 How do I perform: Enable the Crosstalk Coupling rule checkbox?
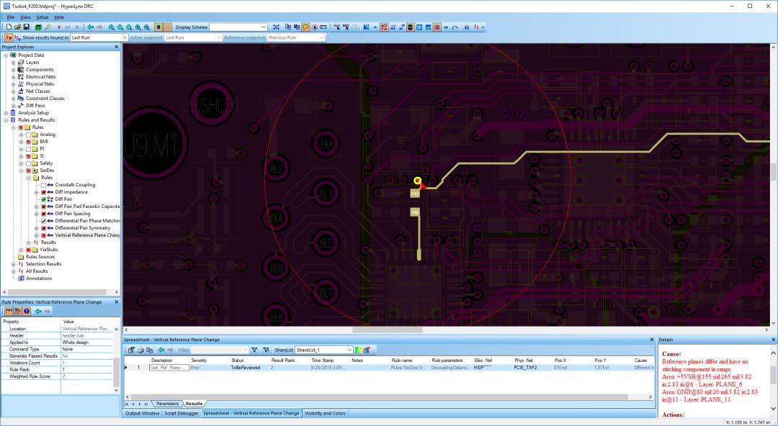tap(43, 185)
